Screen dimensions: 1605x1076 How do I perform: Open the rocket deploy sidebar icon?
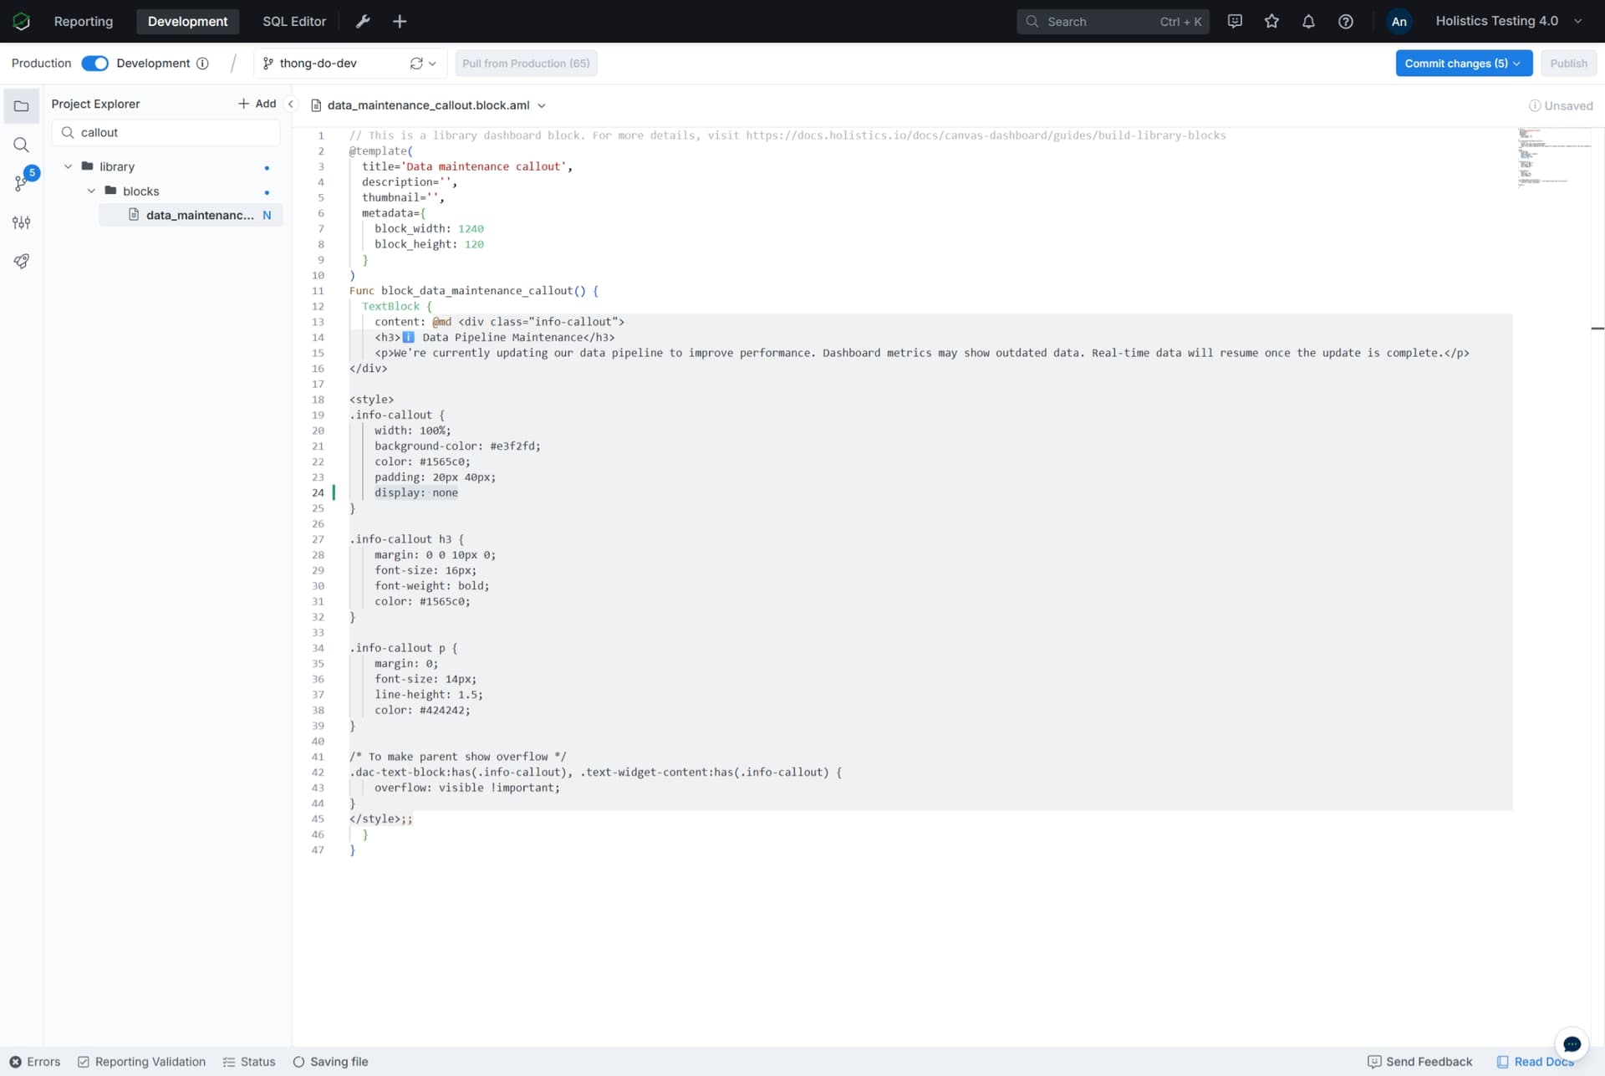[22, 261]
